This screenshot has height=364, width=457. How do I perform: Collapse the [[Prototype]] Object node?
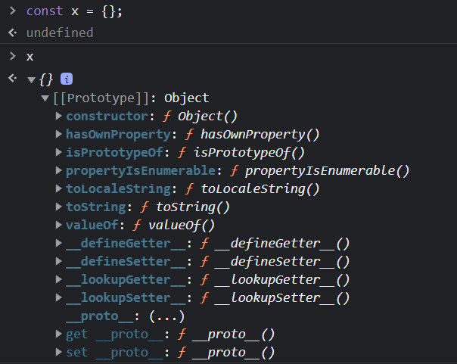point(45,98)
